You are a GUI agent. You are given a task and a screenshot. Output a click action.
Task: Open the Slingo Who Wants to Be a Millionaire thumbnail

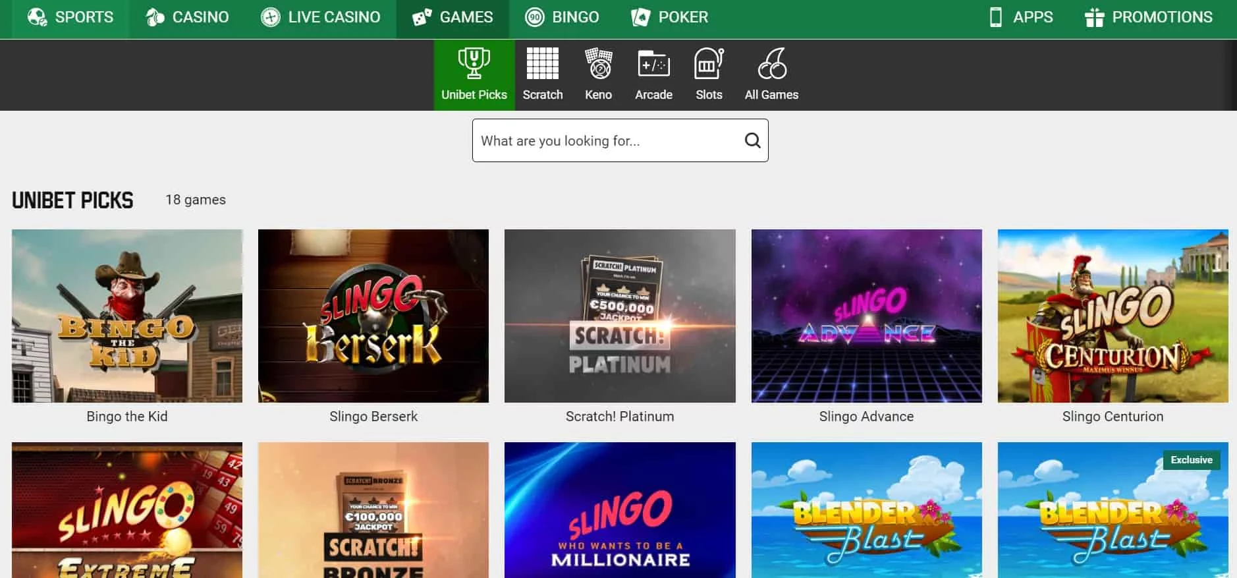620,510
